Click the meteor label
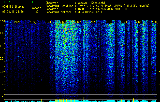160x102 pixels. pos(36,8)
